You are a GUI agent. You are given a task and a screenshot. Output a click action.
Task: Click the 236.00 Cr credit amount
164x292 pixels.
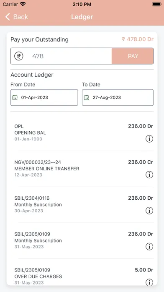coord(141,162)
